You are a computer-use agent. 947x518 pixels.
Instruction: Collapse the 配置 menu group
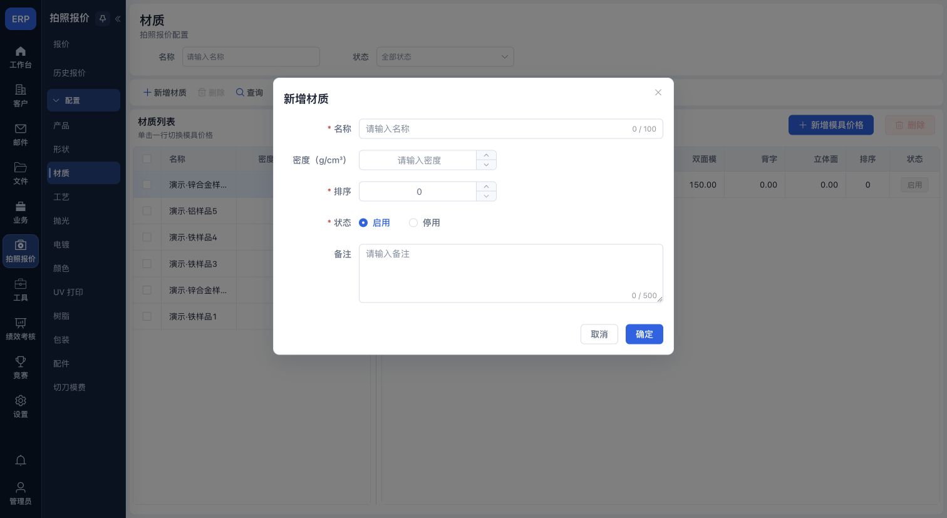(x=83, y=100)
